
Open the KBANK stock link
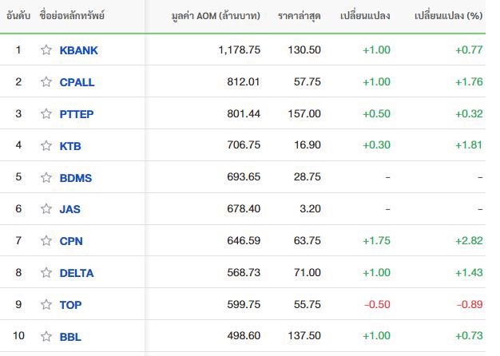tap(78, 50)
